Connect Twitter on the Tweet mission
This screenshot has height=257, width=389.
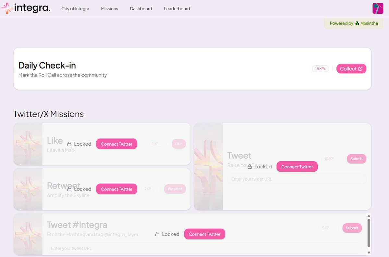(x=297, y=167)
